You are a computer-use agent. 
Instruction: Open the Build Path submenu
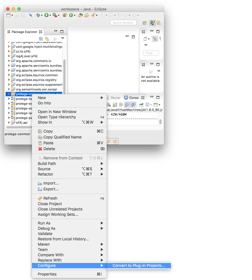69,164
